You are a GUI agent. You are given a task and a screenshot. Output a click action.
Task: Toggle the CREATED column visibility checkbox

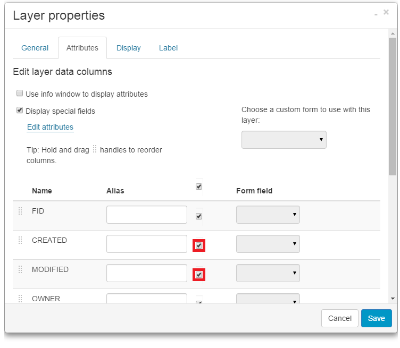(x=199, y=245)
